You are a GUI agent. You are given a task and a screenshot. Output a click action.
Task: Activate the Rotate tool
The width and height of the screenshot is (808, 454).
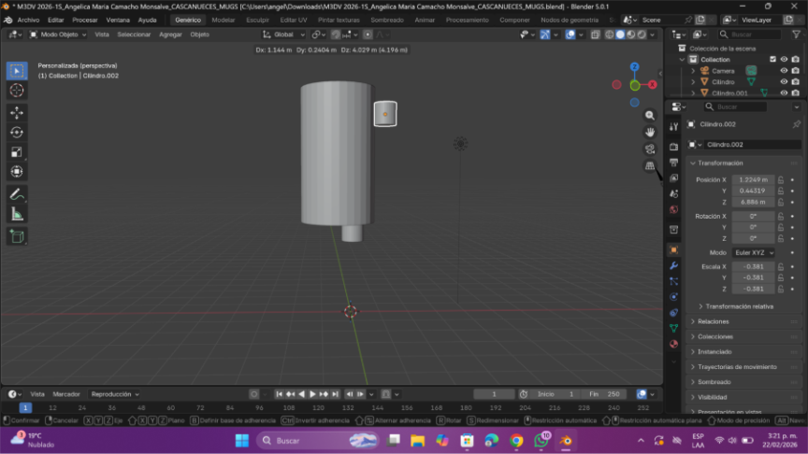click(17, 132)
